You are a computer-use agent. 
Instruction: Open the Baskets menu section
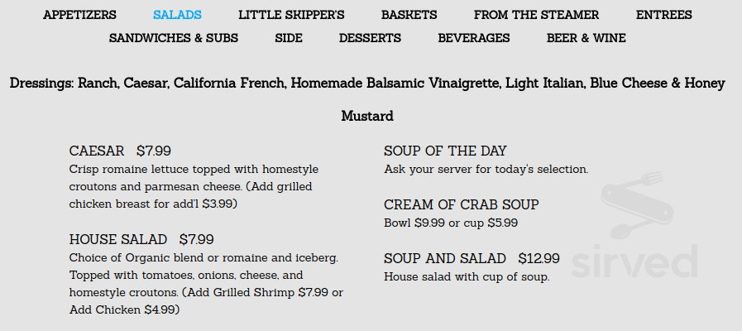[x=409, y=15]
